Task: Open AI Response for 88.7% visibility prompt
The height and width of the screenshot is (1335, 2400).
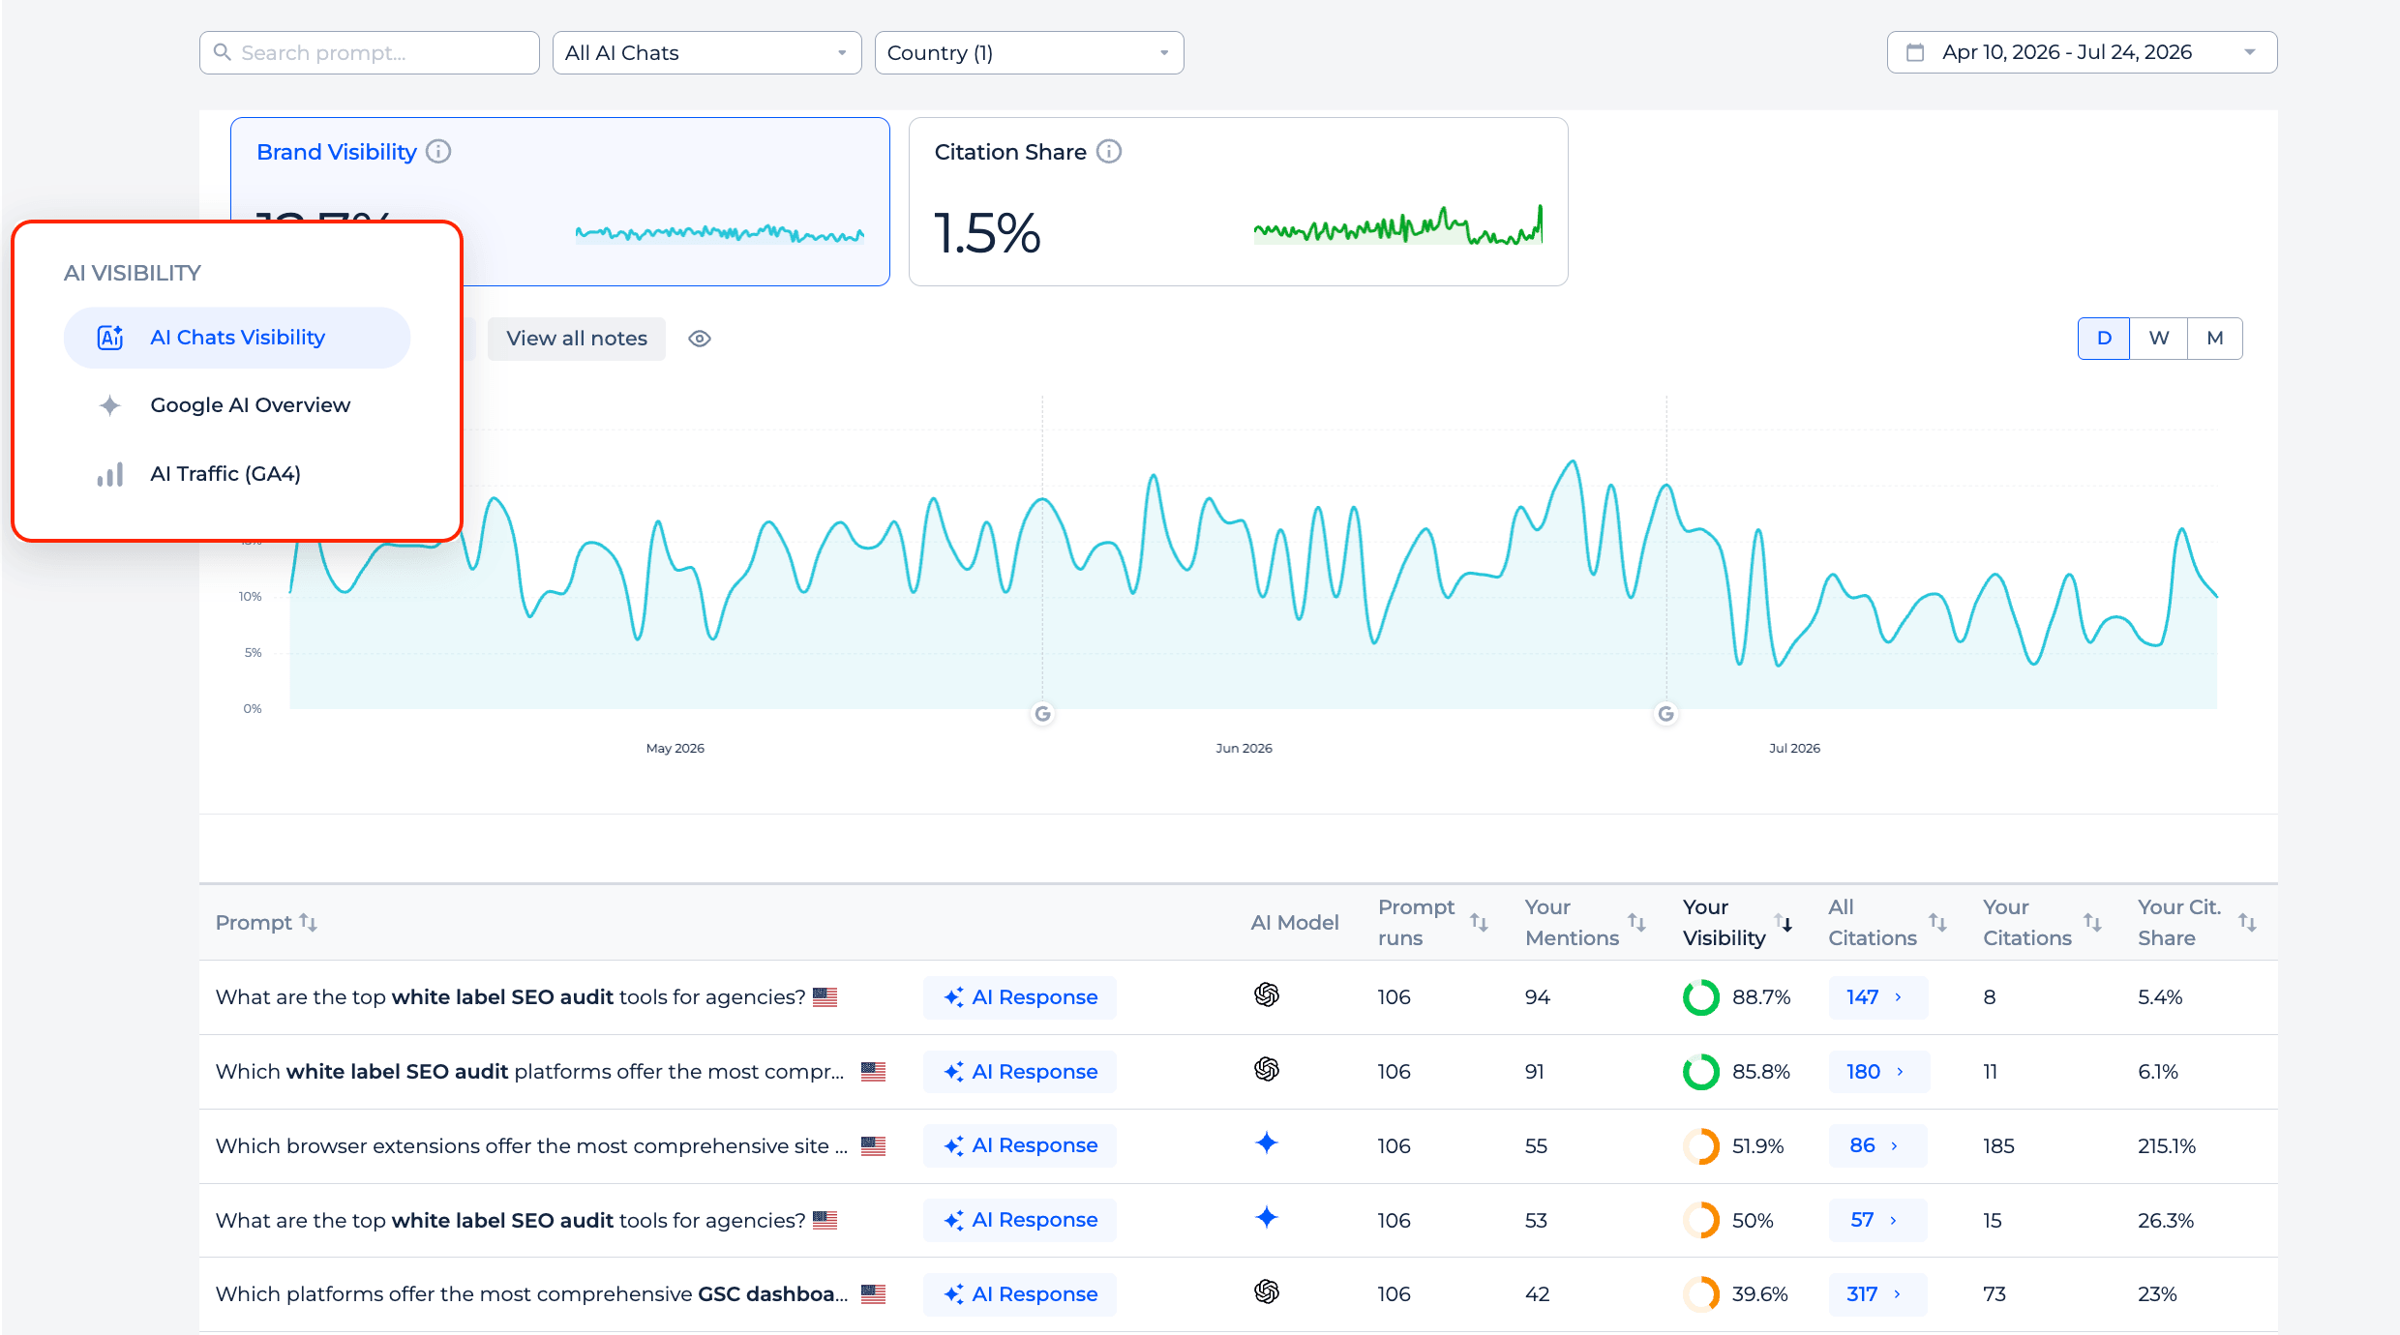Action: point(1019,997)
